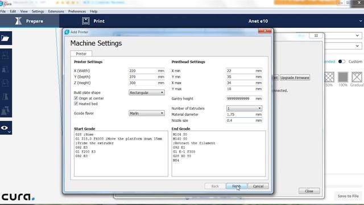Click Save to File button
This screenshot has height=205, width=364.
[348, 196]
